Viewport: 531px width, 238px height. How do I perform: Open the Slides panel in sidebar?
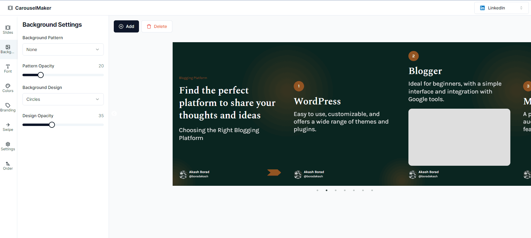point(8,30)
